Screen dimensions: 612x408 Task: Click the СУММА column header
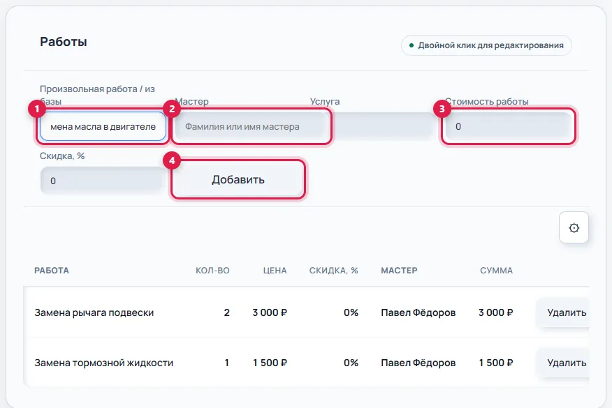[496, 271]
